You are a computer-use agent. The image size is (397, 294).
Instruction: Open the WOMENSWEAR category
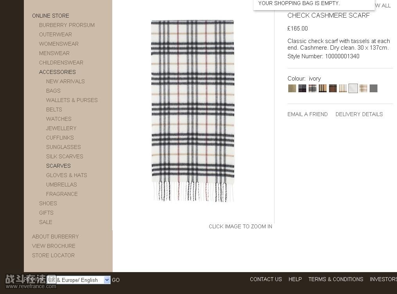click(59, 44)
